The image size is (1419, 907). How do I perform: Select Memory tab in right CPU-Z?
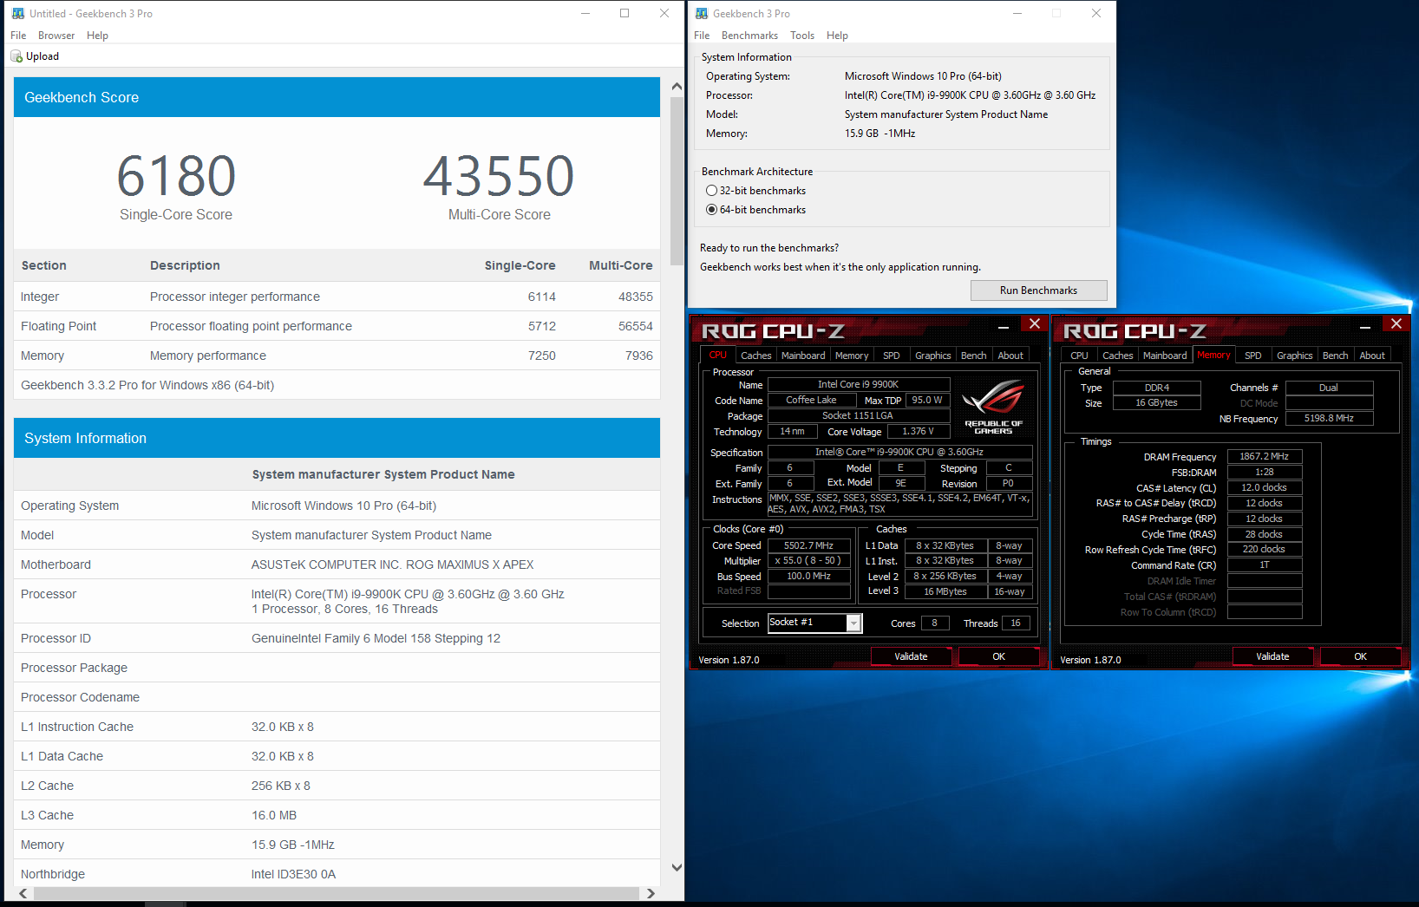coord(1213,355)
